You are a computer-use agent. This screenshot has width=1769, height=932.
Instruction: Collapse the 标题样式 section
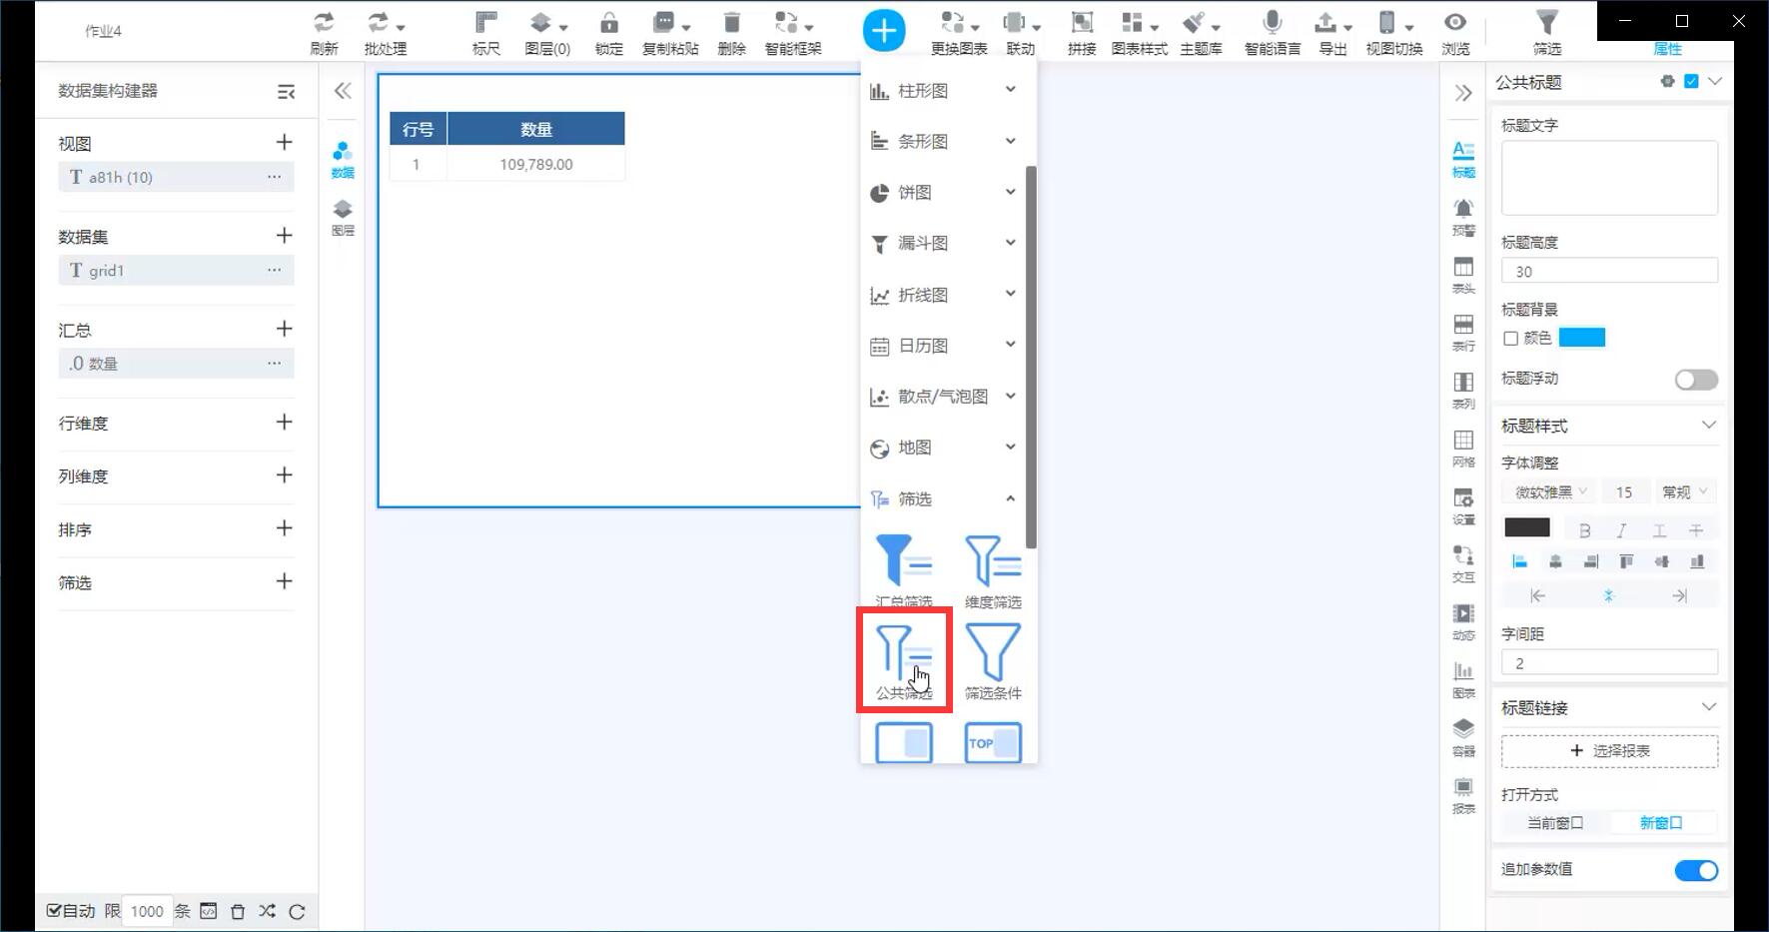pyautogui.click(x=1709, y=426)
